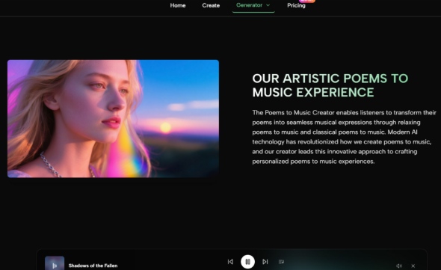Go to the Create page
The width and height of the screenshot is (441, 270).
(x=211, y=5)
